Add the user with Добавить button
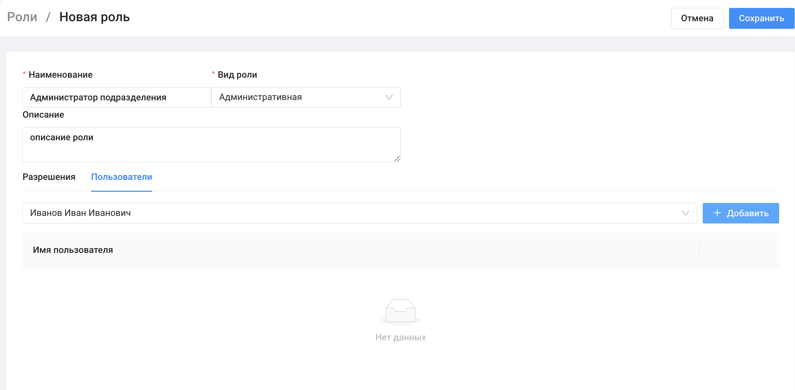Viewport: 795px width, 390px height. click(x=741, y=213)
